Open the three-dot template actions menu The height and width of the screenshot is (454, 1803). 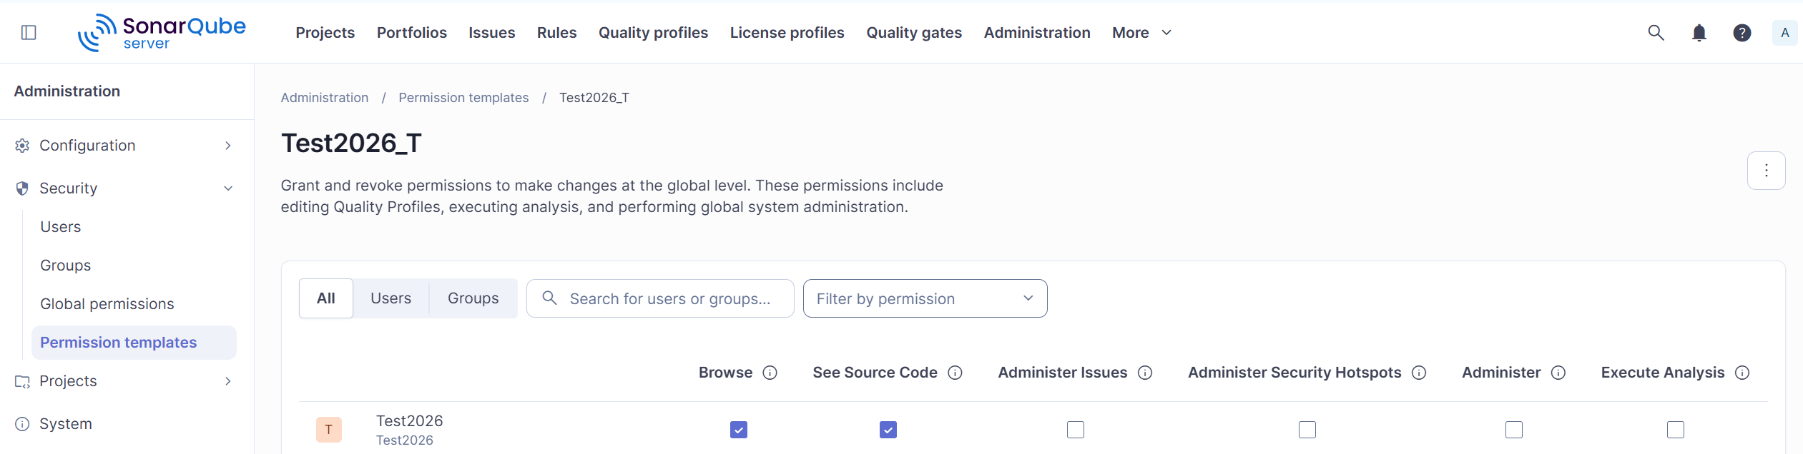tap(1767, 171)
